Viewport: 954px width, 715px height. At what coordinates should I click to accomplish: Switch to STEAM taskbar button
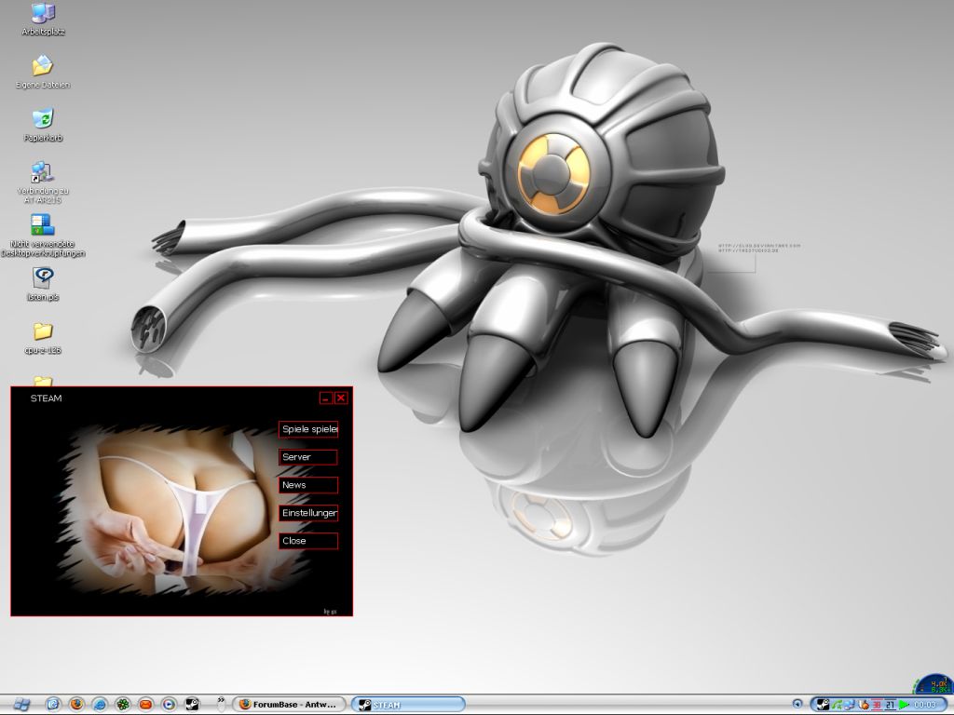(x=408, y=705)
